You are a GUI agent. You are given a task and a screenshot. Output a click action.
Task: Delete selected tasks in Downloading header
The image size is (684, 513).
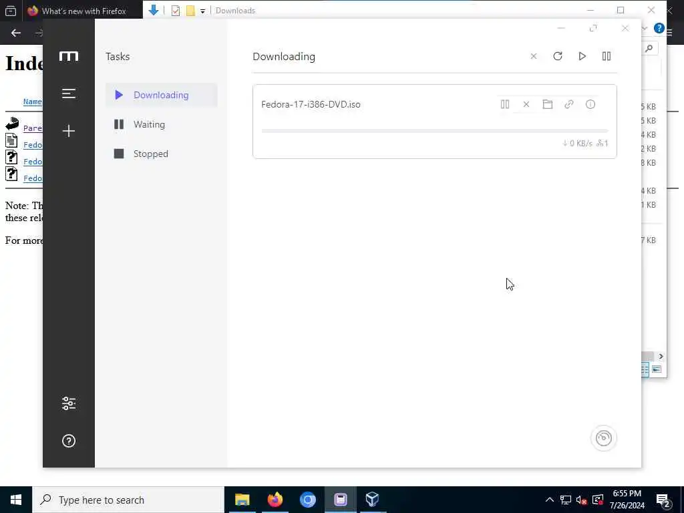click(x=534, y=56)
